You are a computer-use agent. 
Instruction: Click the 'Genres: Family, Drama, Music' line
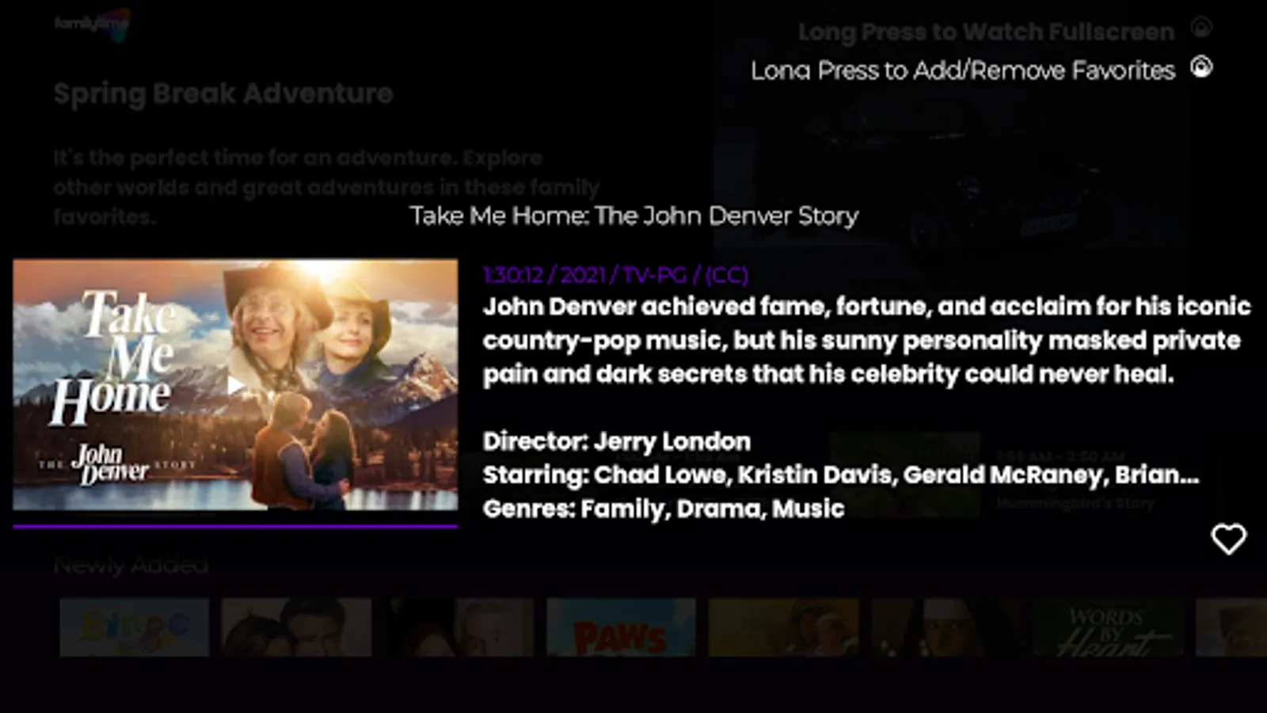(664, 509)
